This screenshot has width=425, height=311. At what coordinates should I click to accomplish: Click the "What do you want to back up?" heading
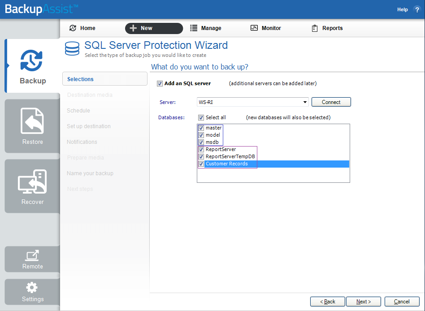tap(199, 67)
